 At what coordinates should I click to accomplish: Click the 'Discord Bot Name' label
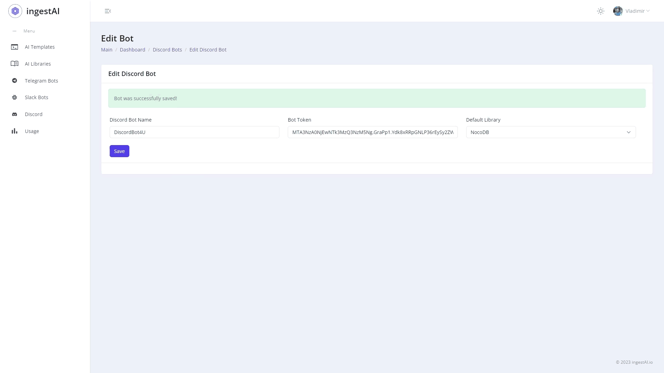tap(130, 120)
